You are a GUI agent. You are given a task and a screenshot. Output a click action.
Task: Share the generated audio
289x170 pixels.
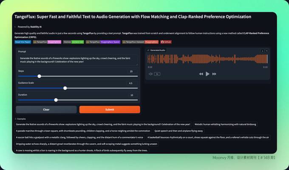267,51
